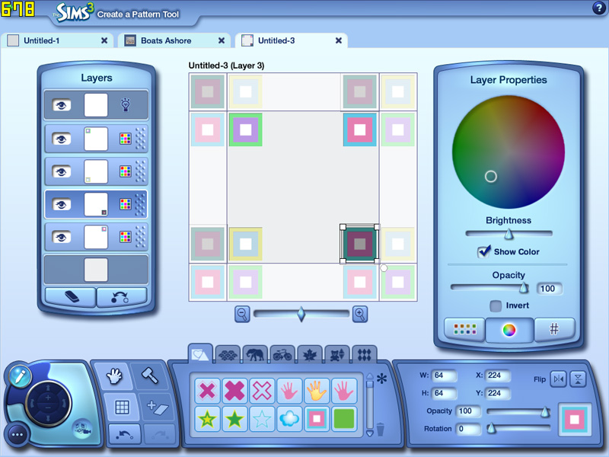Click the Brightness slider
Screen dimensions: 609x457
pos(509,235)
